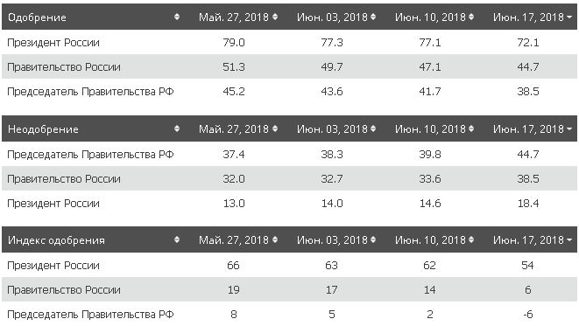Click the Индекс одобрения column header text
The image size is (579, 326).
(56, 240)
